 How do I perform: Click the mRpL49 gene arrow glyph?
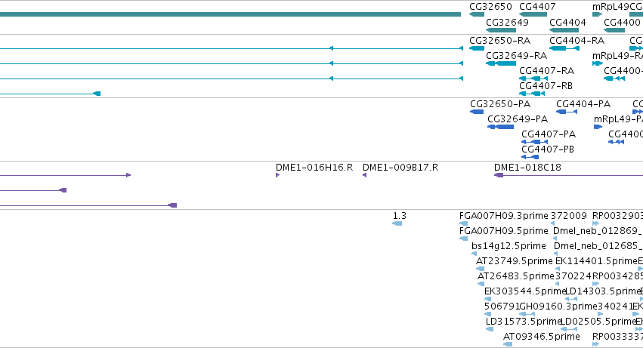coord(597,14)
